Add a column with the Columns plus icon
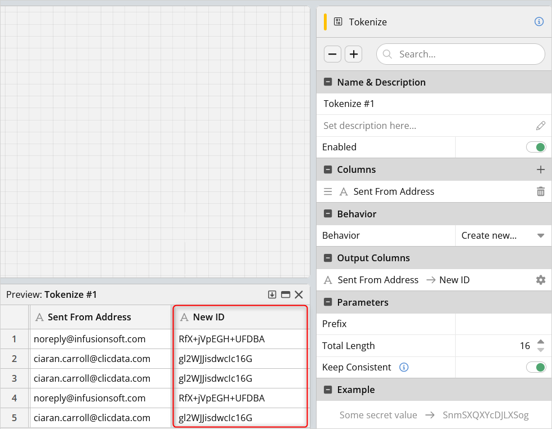Image resolution: width=552 pixels, height=429 pixels. coord(541,169)
